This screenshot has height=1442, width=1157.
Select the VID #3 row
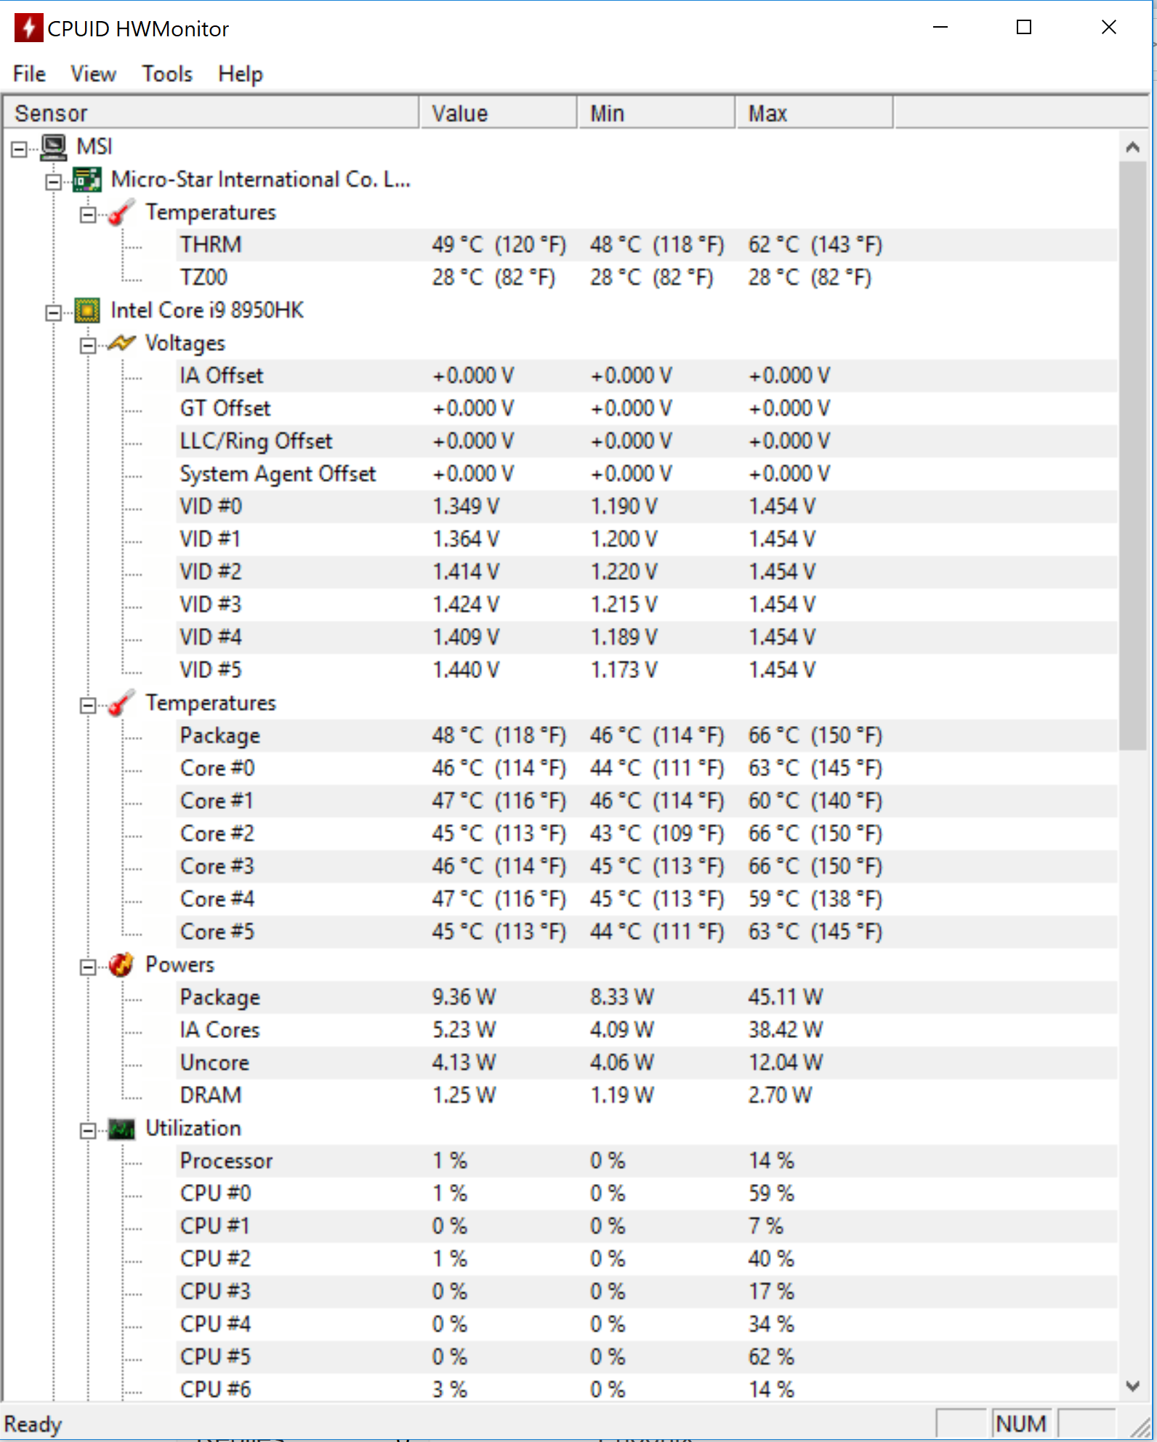point(646,605)
